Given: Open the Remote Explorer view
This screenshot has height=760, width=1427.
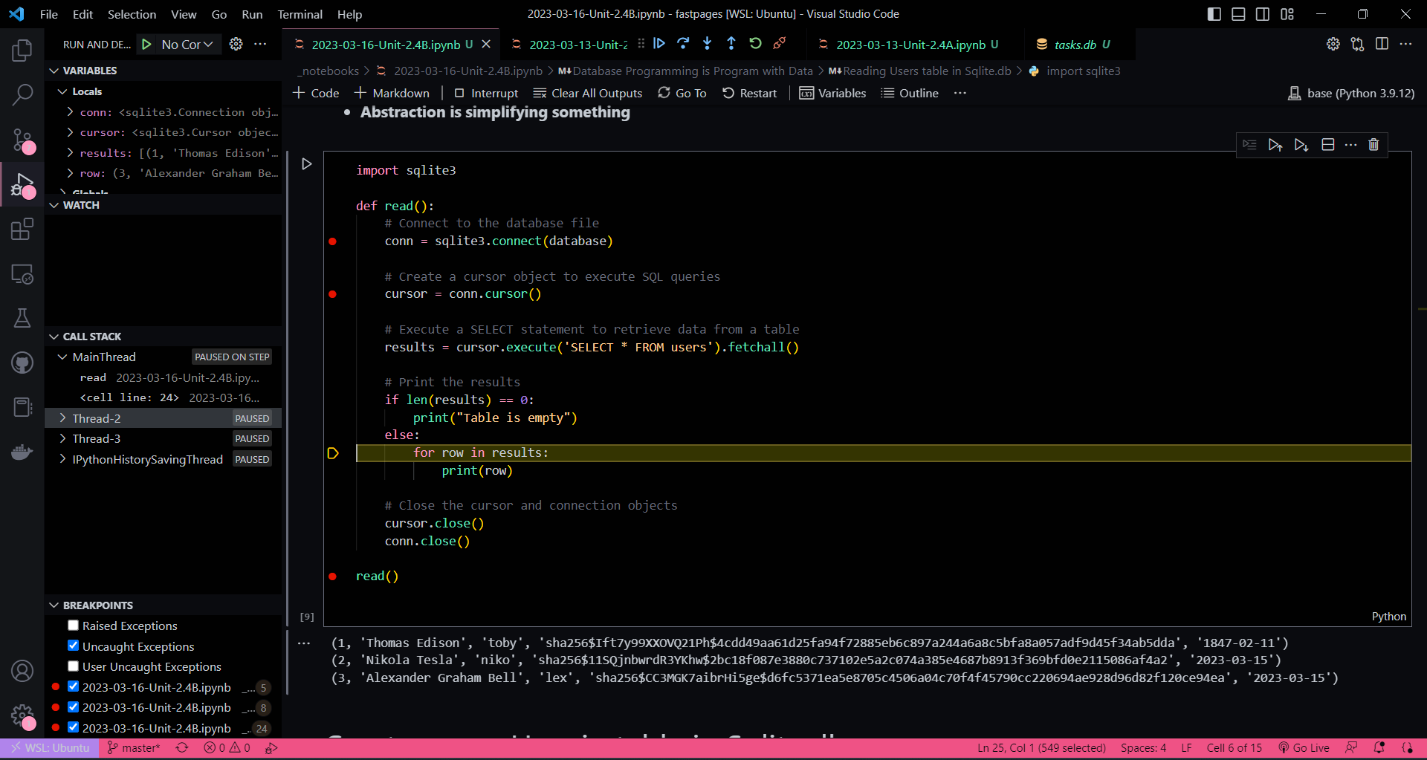Looking at the screenshot, I should (x=22, y=274).
